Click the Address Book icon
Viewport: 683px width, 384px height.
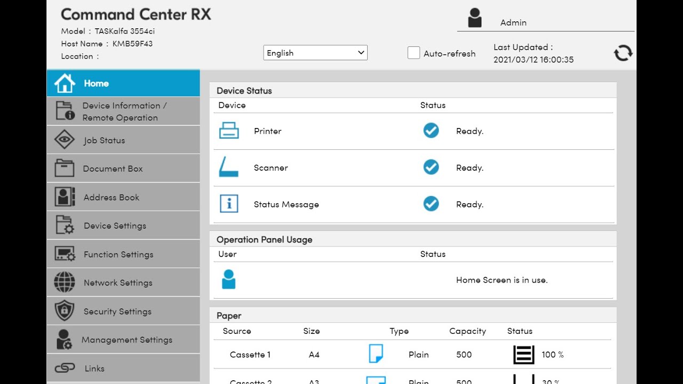[x=65, y=197]
